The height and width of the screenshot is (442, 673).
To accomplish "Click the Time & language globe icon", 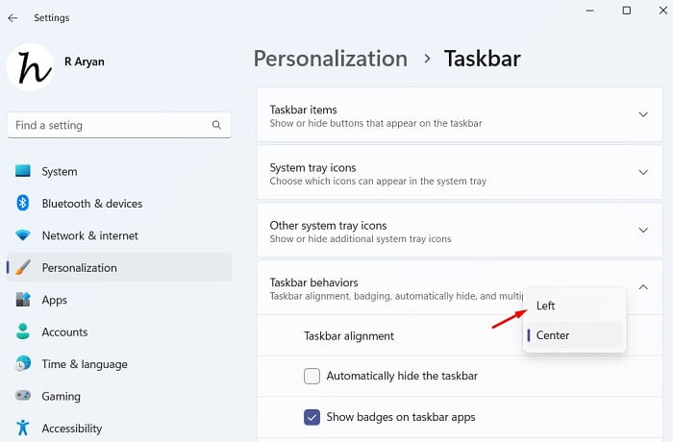I will point(23,364).
